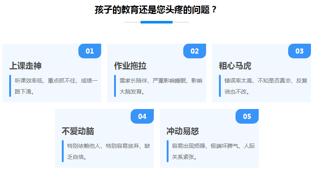Screen dimensions: 315x171
Task: Click the 冲动易怒 card heading
Action: pos(183,131)
